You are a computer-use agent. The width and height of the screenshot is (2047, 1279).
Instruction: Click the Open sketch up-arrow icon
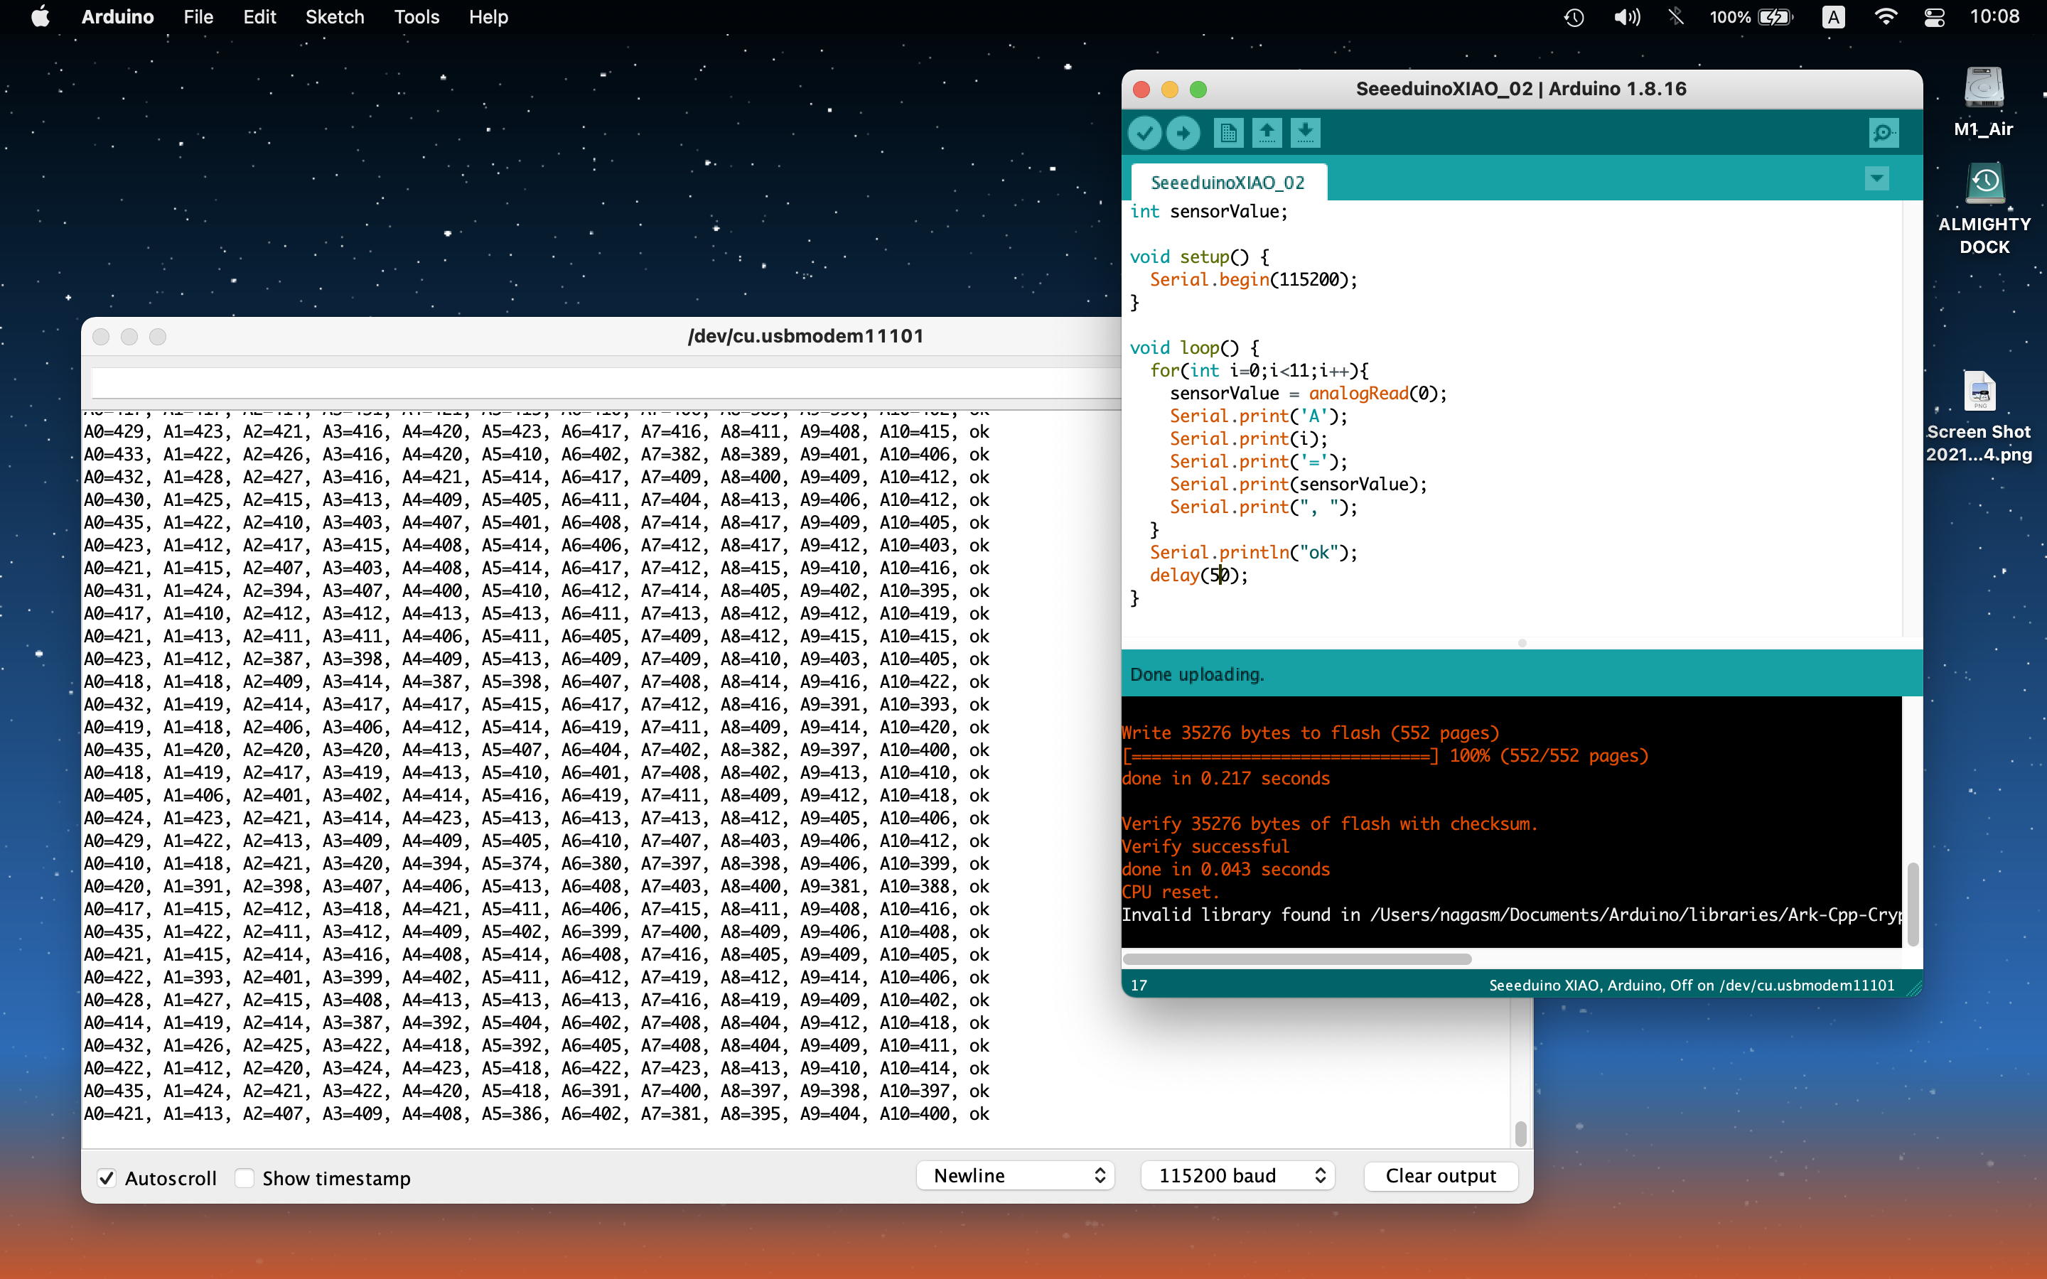[1267, 133]
